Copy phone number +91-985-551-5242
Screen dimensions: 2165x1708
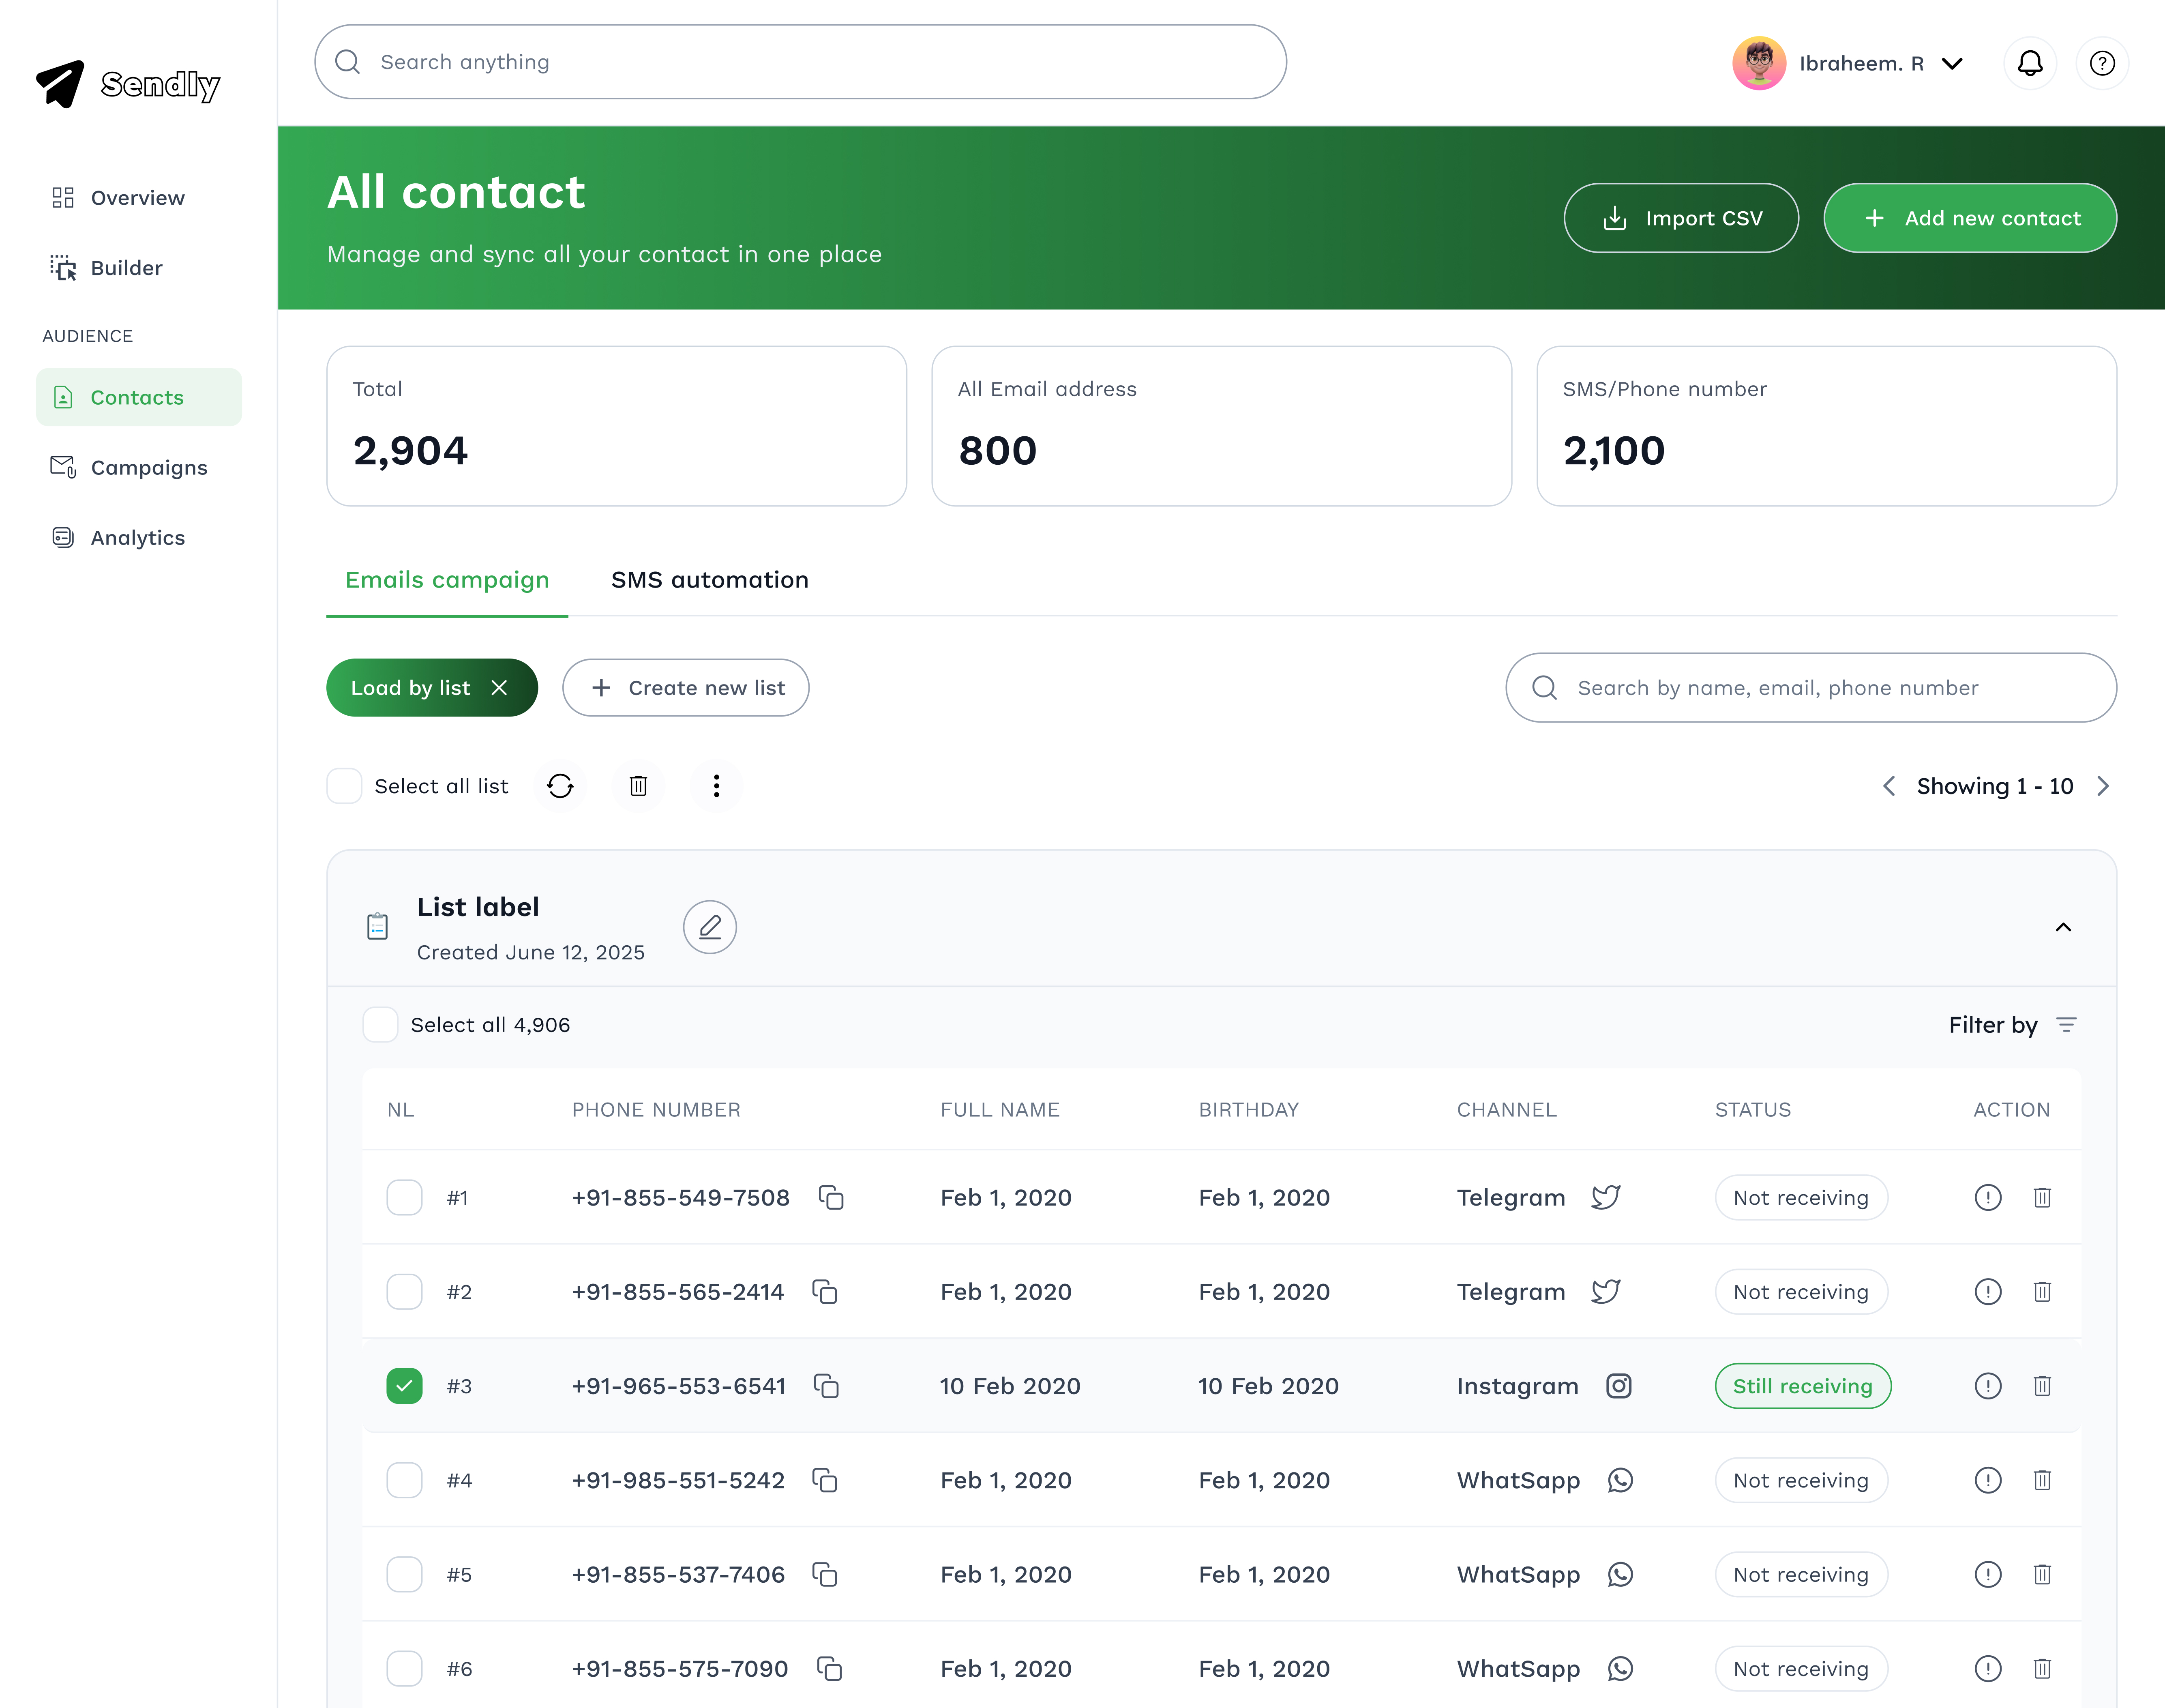[825, 1480]
